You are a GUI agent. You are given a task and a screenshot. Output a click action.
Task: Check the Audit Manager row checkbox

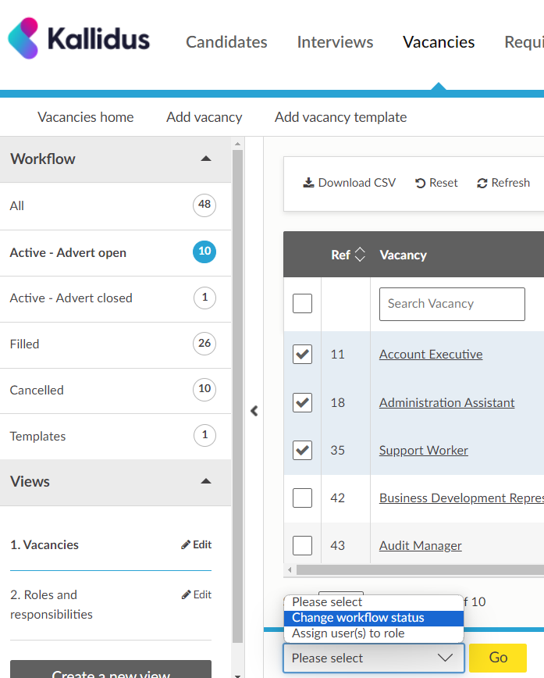pyautogui.click(x=302, y=546)
